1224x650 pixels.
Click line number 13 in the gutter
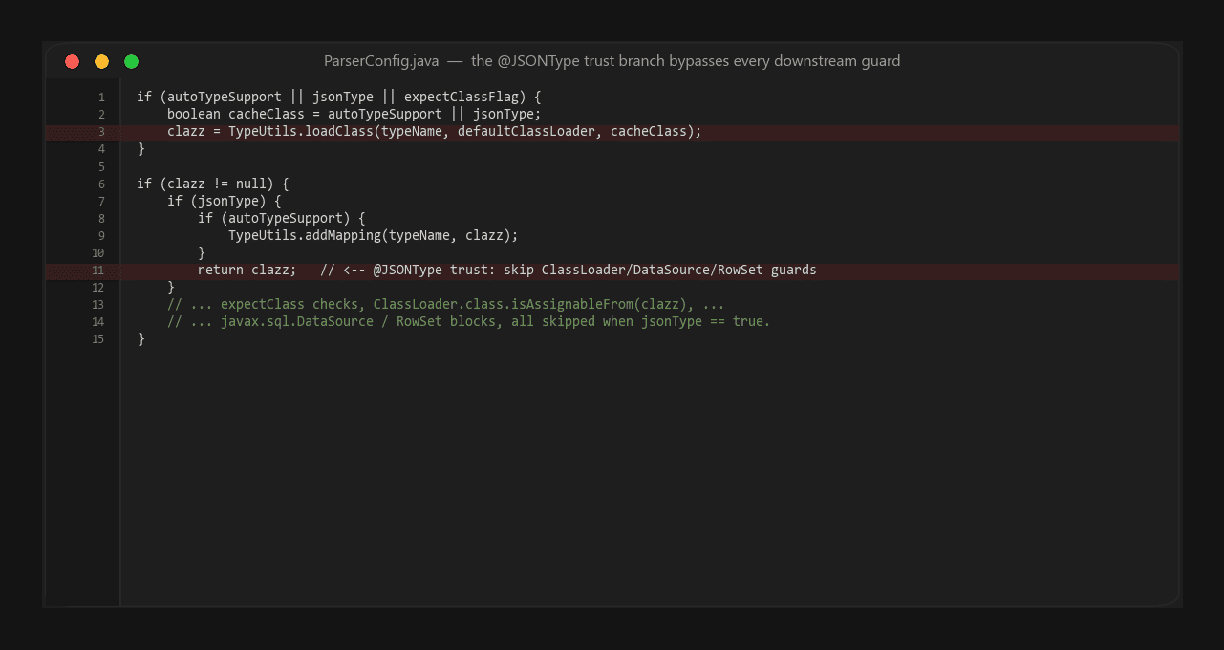click(98, 305)
